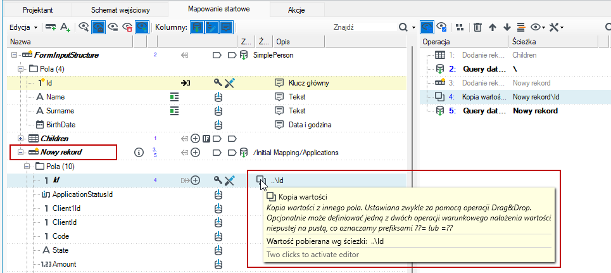The image size is (611, 273).
Task: Click the copy value icon beside ..\Id
Action: (x=261, y=180)
